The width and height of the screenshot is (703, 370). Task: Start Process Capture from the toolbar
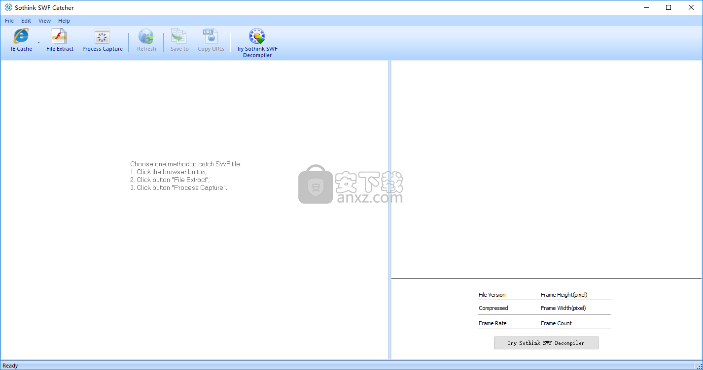(102, 40)
